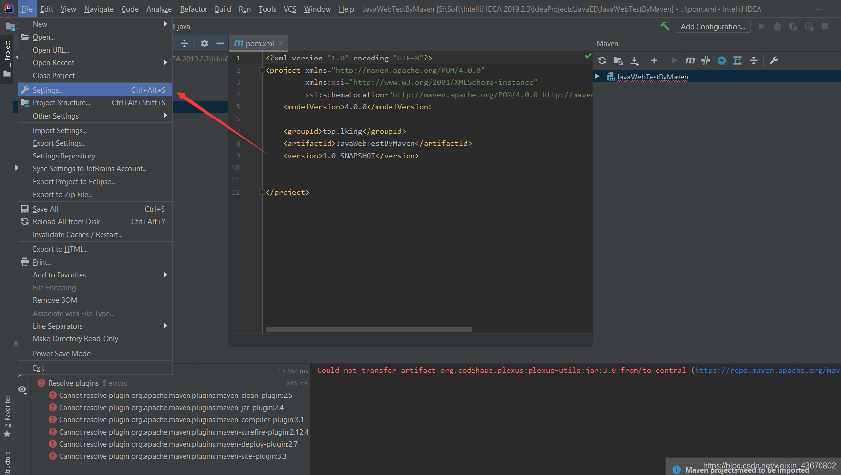Expand the Add to Favorites submenu
This screenshot has height=475, width=841.
coord(95,275)
